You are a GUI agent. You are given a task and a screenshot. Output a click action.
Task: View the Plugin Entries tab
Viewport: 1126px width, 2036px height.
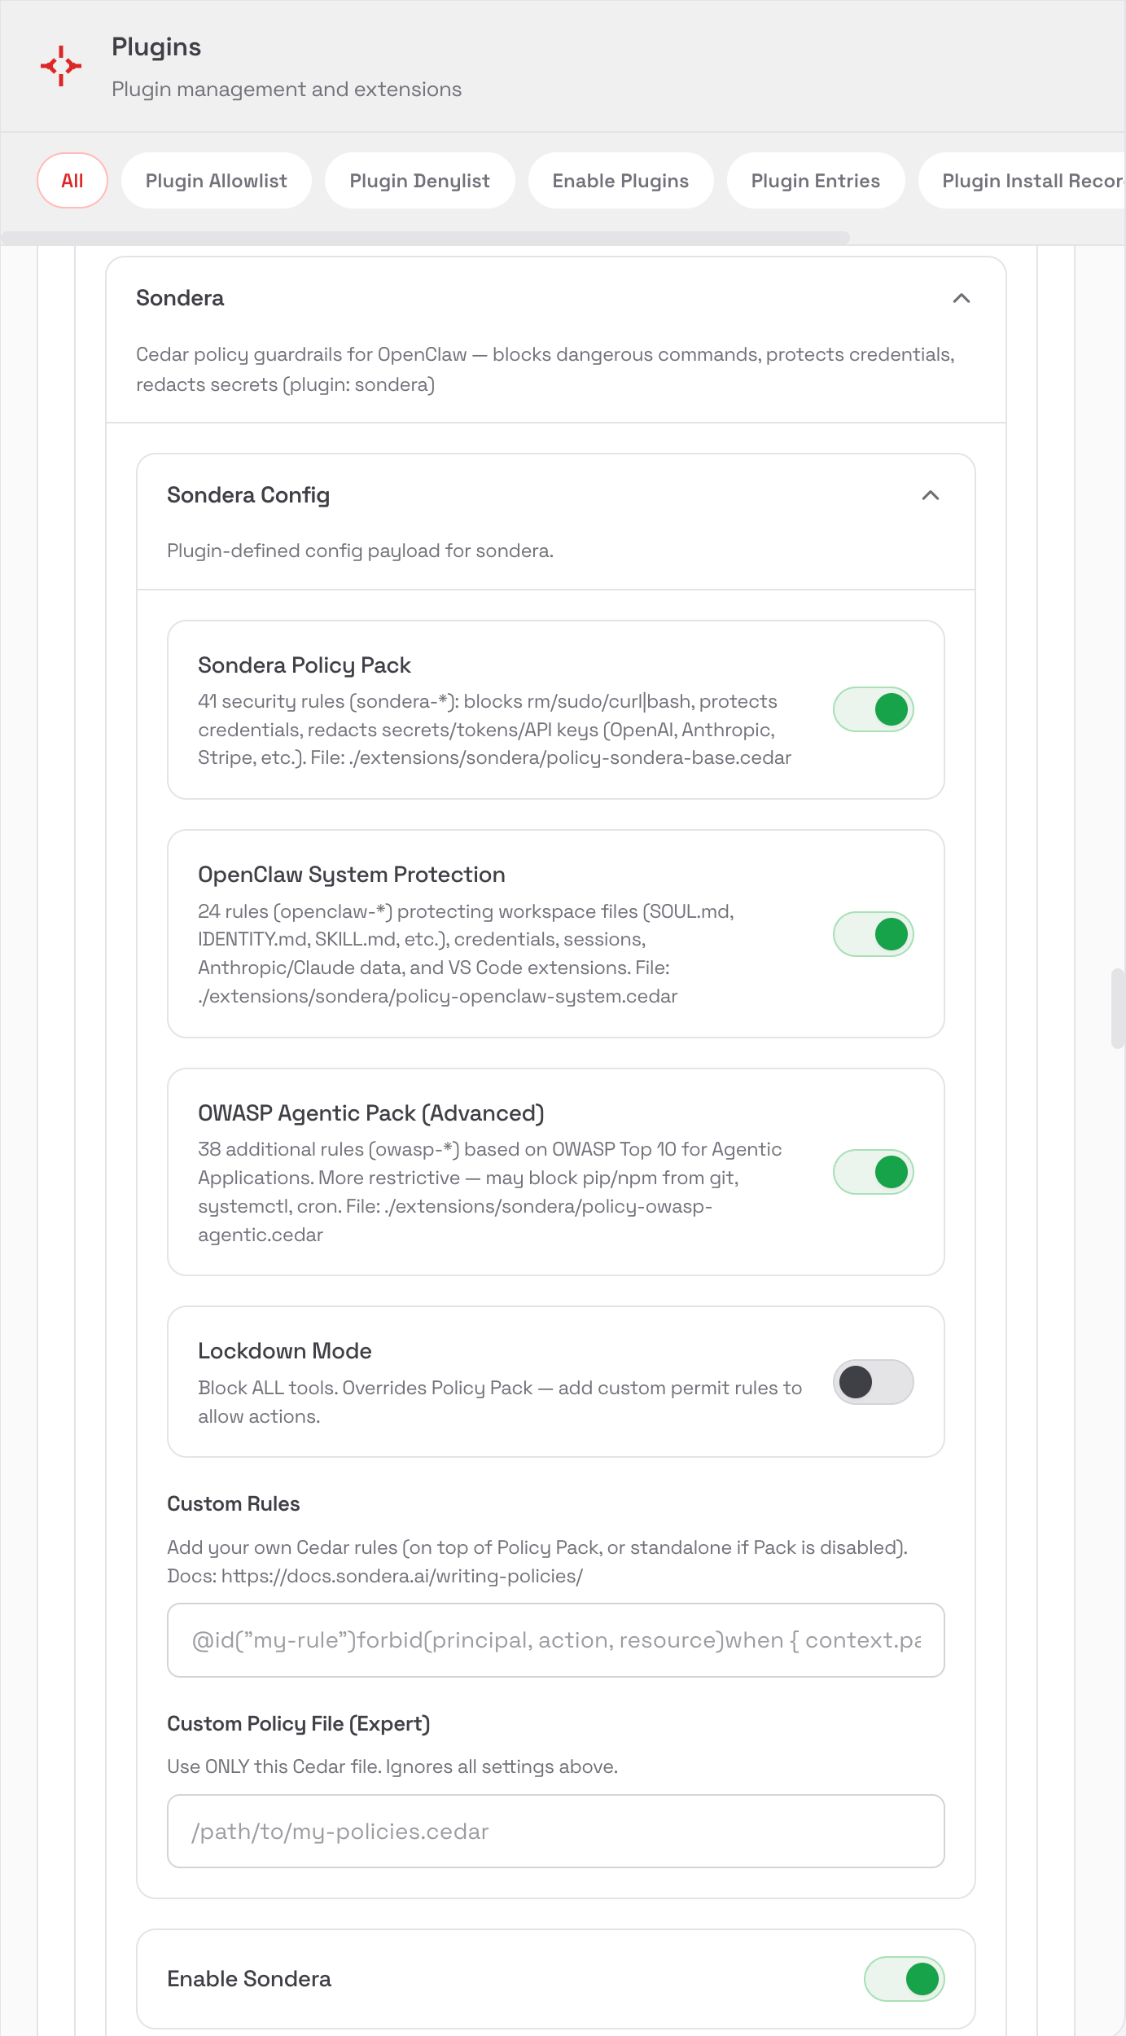click(x=815, y=180)
